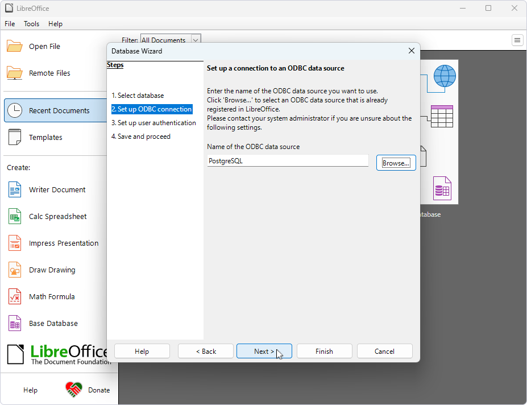Create a new Calc Spreadsheet

coord(57,217)
